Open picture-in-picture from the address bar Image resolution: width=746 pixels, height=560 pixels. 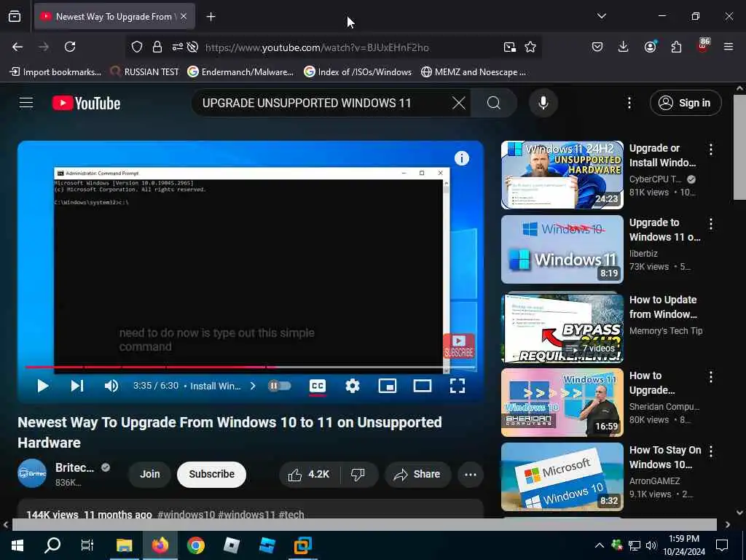(x=509, y=47)
